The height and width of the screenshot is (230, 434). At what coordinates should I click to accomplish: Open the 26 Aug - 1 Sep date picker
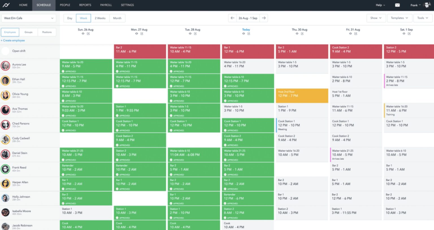point(248,18)
